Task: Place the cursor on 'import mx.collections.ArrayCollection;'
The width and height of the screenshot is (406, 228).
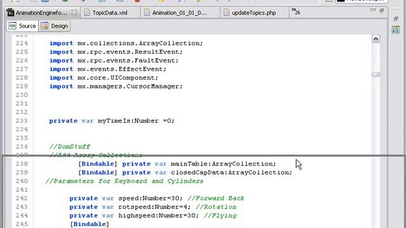Action: pyautogui.click(x=126, y=43)
